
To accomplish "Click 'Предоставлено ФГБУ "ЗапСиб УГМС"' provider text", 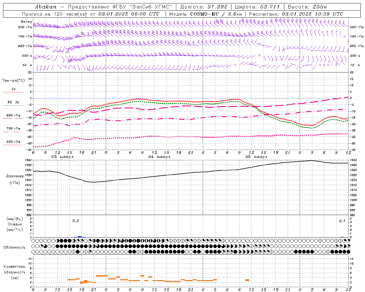I will click(120, 7).
